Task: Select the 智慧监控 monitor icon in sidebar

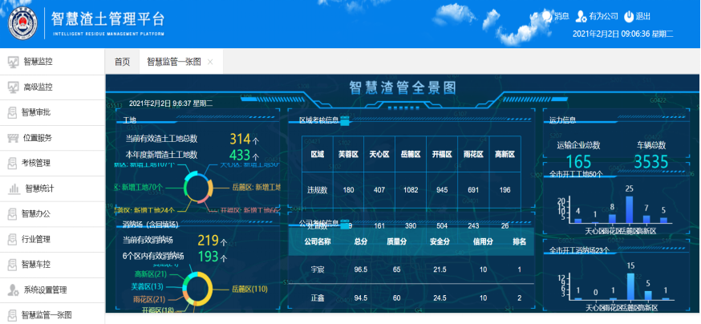Action: click(13, 62)
